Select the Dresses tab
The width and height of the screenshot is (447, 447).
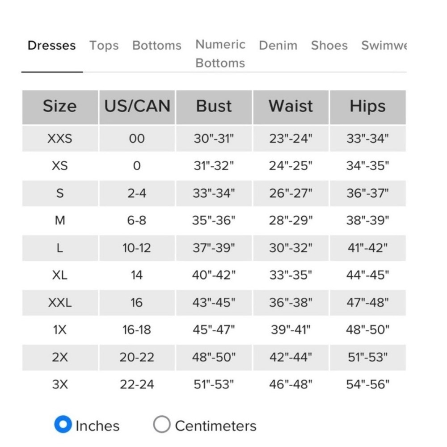click(x=51, y=46)
